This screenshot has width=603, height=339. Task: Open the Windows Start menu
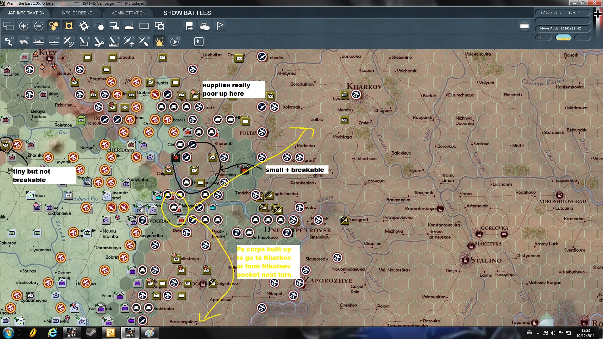pos(8,333)
